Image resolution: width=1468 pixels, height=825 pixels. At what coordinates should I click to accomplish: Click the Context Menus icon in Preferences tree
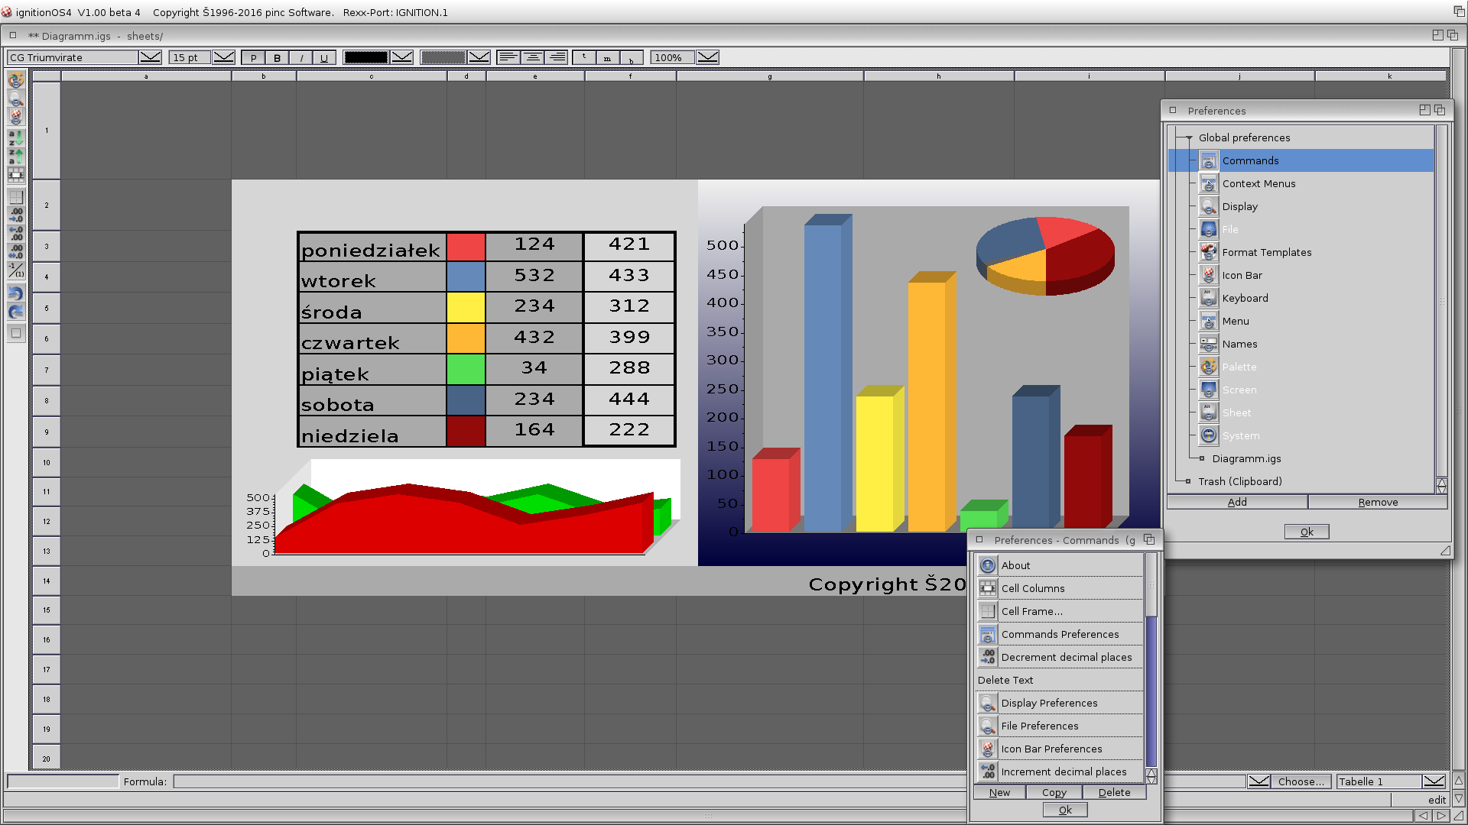coord(1209,183)
